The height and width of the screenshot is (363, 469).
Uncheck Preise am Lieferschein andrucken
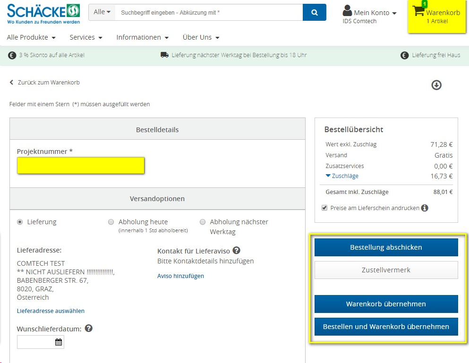coord(324,208)
